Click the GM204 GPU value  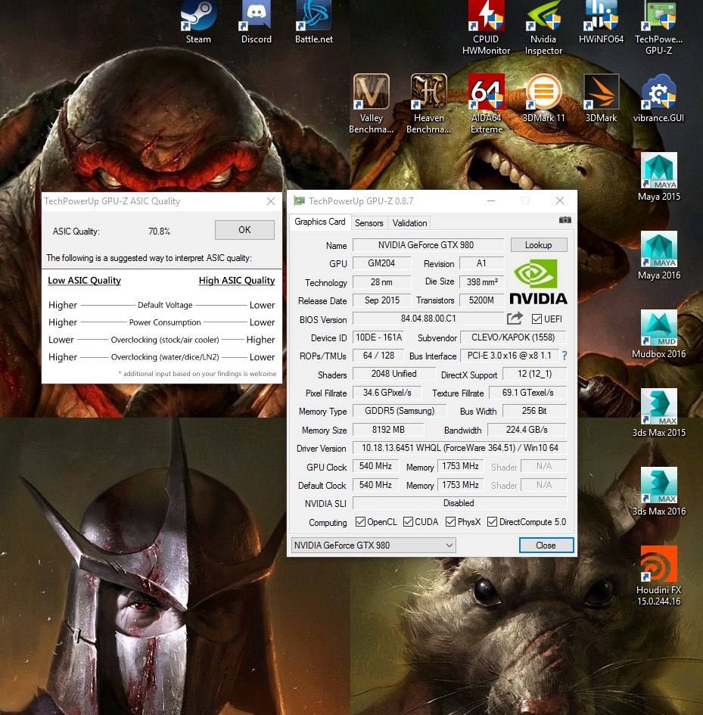[x=382, y=263]
